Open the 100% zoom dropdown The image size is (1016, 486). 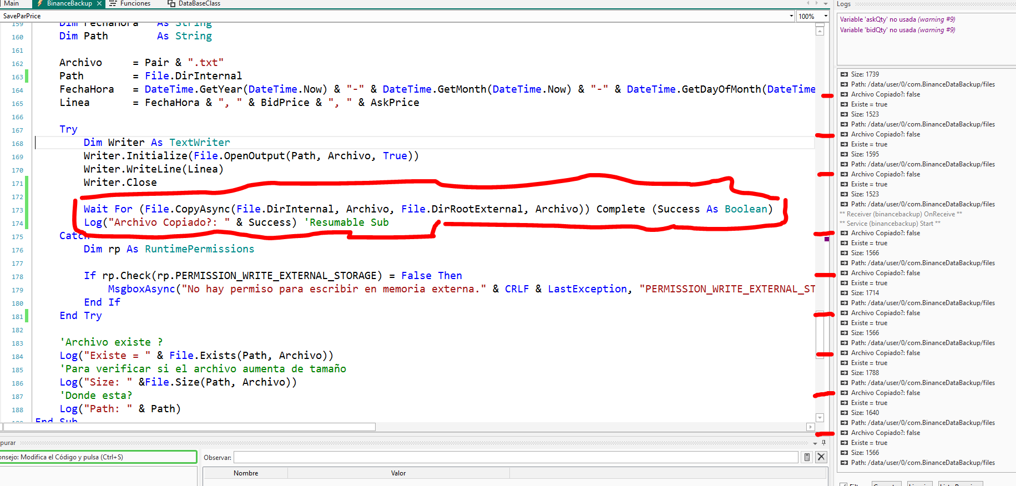pos(825,16)
